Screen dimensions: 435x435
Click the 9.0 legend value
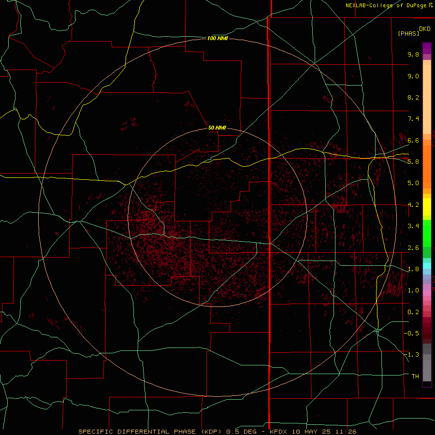tap(413, 76)
